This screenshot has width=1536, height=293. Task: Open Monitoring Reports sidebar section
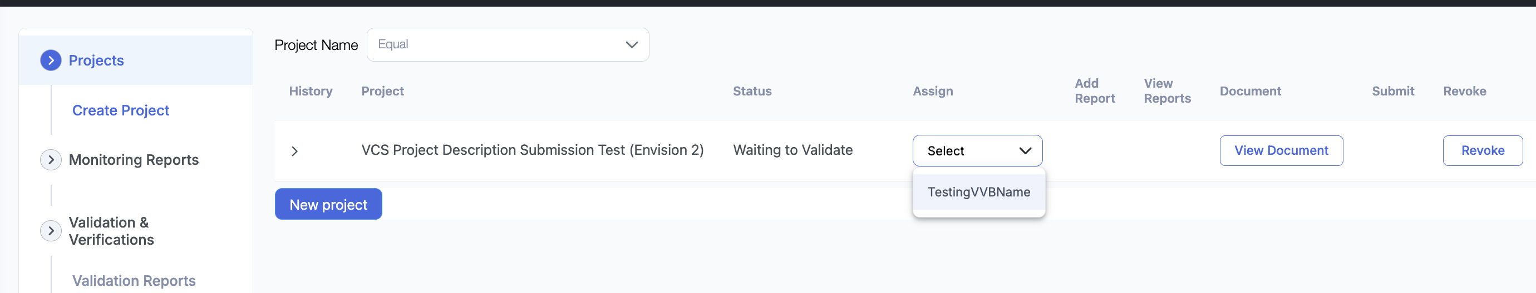(x=134, y=160)
